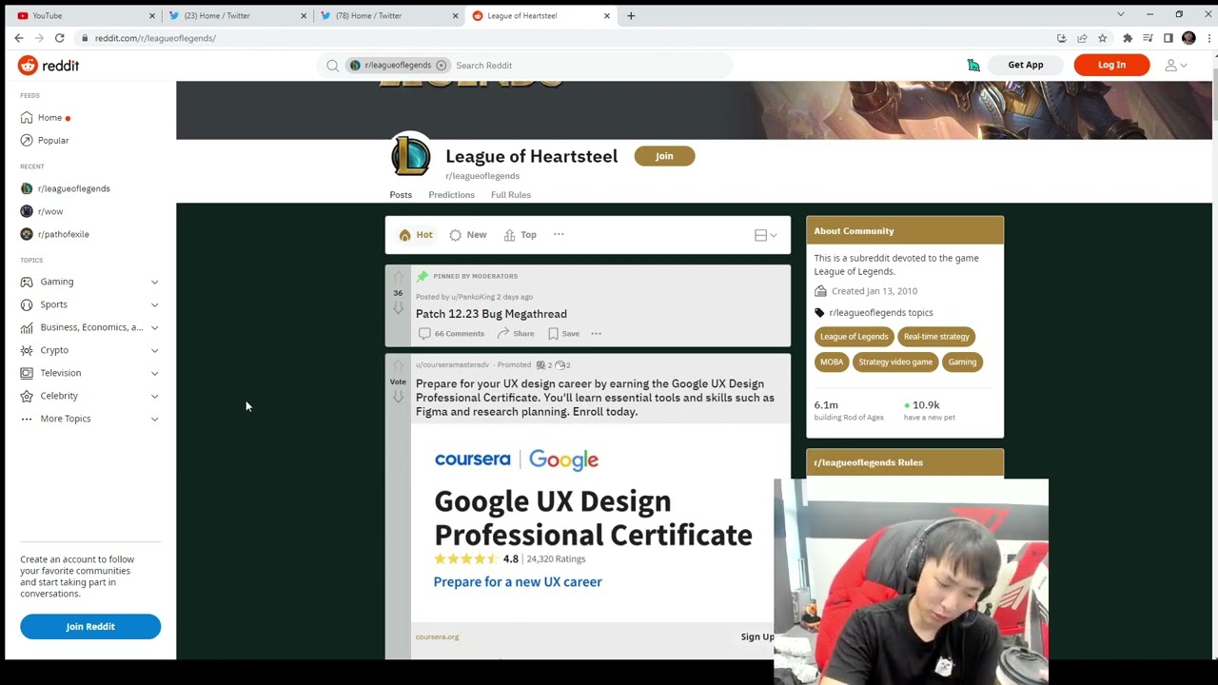Click the Real-time strategy topic tag
Screen dimensions: 1218x685
pos(936,336)
